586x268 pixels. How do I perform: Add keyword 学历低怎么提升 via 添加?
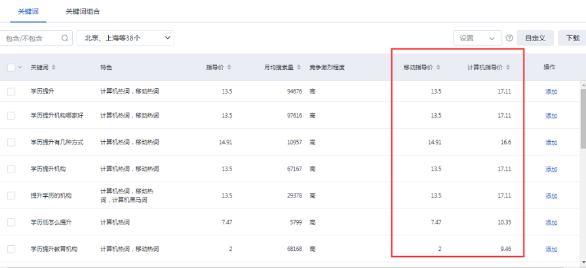551,222
